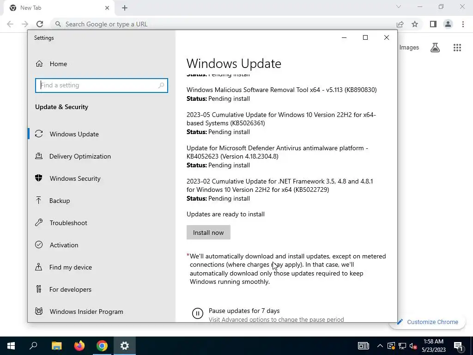Click Install now button
Screen dimensions: 473x355
(x=208, y=233)
